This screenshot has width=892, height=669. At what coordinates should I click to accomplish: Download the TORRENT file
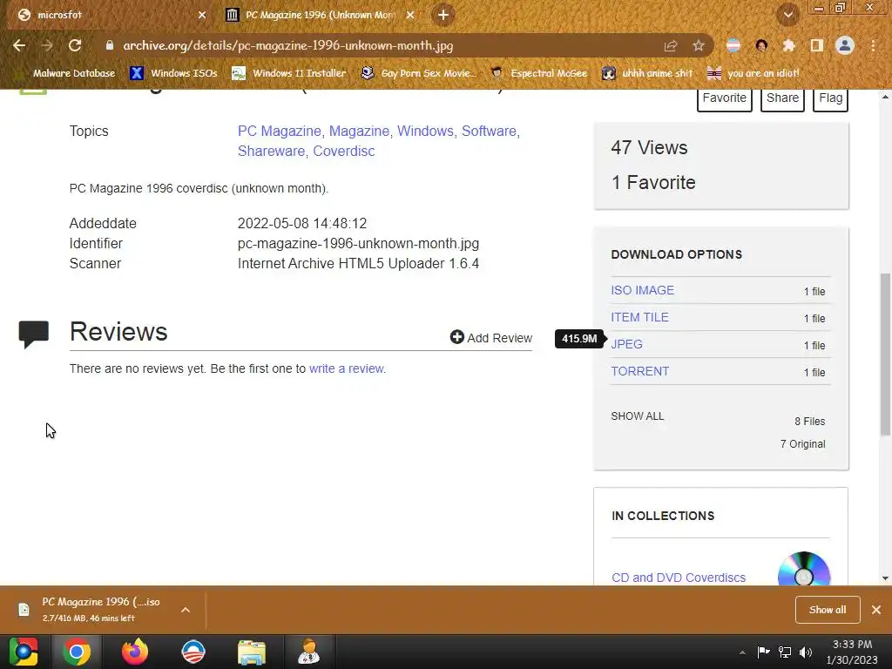tap(640, 371)
